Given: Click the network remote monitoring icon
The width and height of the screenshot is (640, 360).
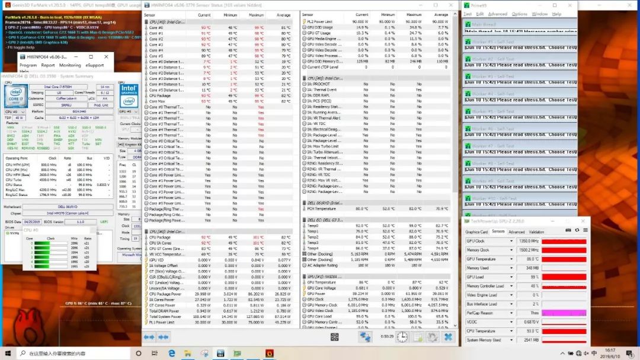Looking at the screenshot, I should pos(366,337).
